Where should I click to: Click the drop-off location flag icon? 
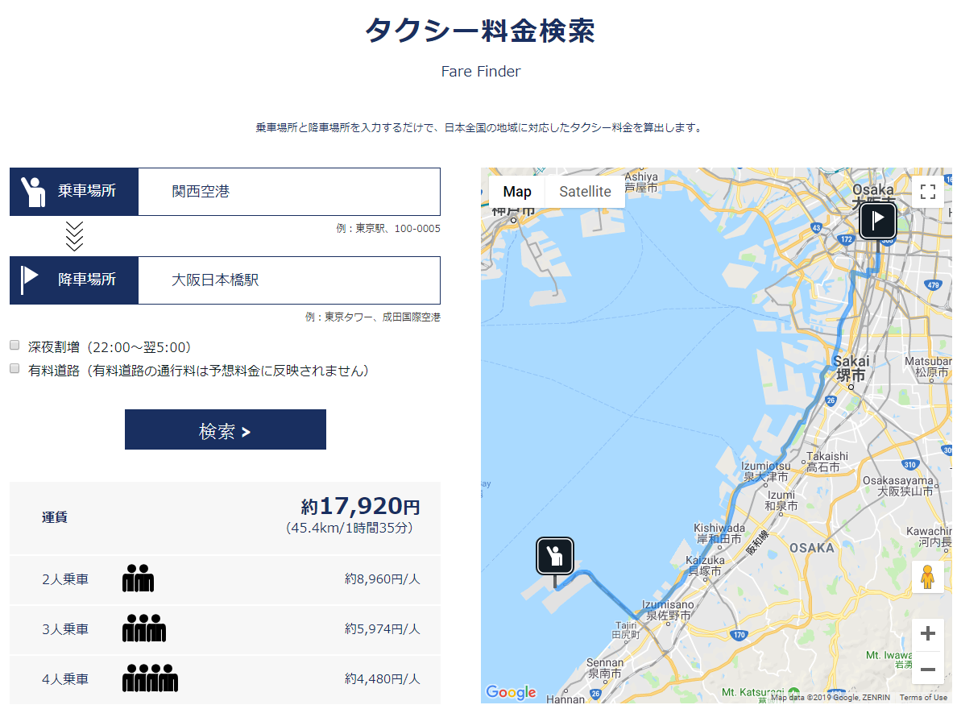point(29,280)
